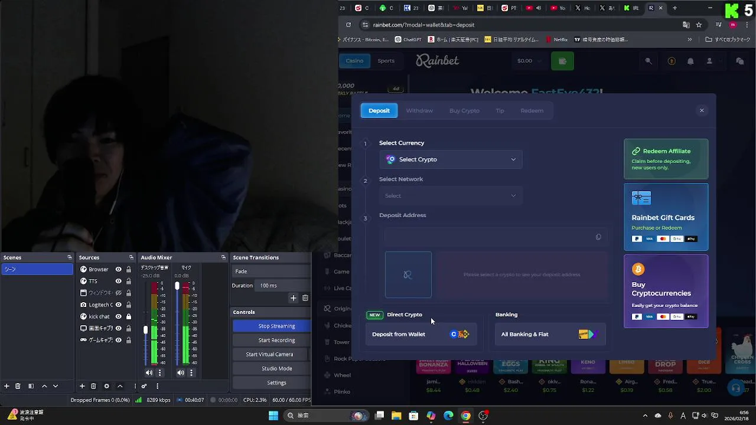Image resolution: width=756 pixels, height=425 pixels.
Task: Add a scene transition plus button
Action: click(x=293, y=298)
